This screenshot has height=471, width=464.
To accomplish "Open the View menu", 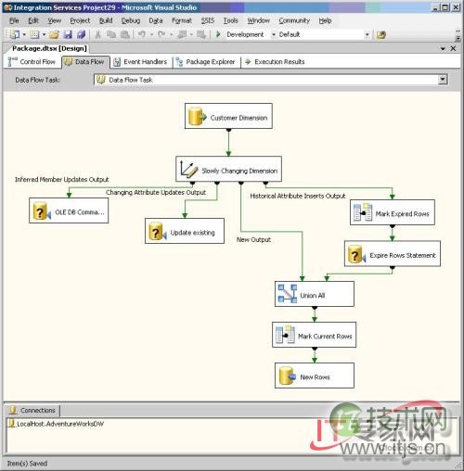I will [55, 20].
